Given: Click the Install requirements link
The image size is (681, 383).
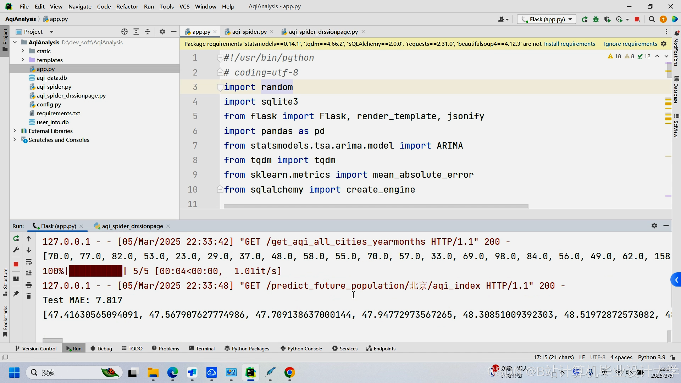Looking at the screenshot, I should click(569, 44).
